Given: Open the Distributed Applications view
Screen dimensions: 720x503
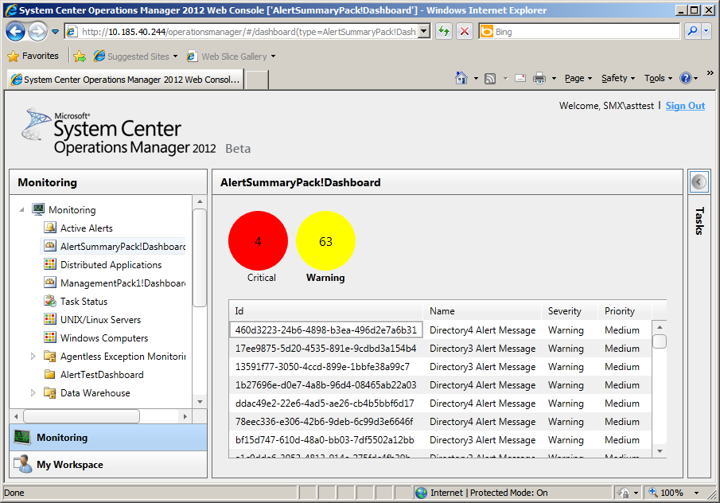Looking at the screenshot, I should click(111, 264).
